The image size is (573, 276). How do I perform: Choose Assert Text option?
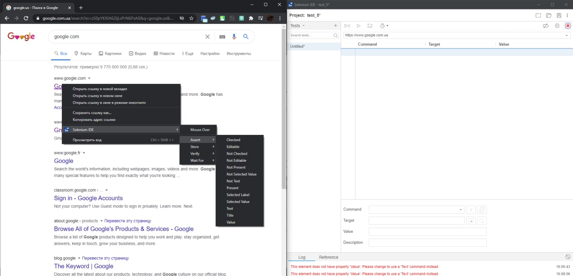pos(240,208)
